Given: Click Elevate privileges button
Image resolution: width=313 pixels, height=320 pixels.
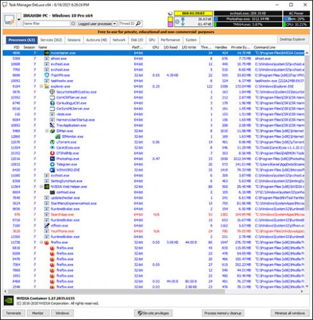Looking at the screenshot, I should (153, 313).
